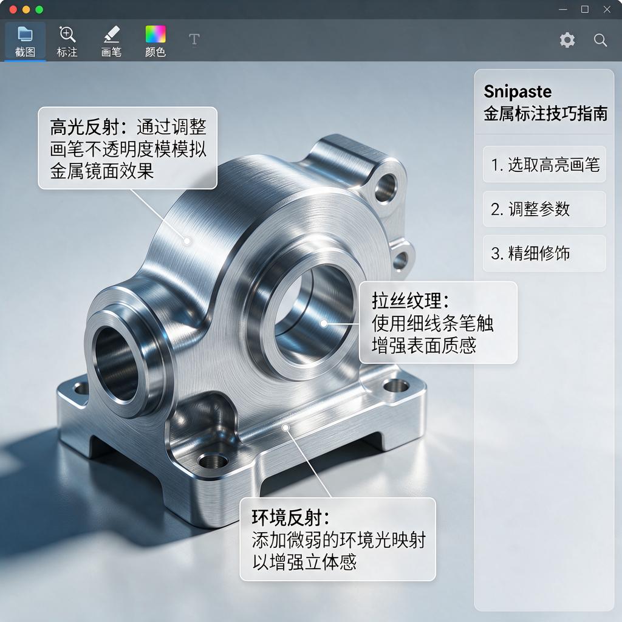Minimize window with the dash button

[563, 10]
